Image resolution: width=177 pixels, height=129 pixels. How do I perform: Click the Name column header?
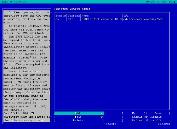[x=85, y=16]
